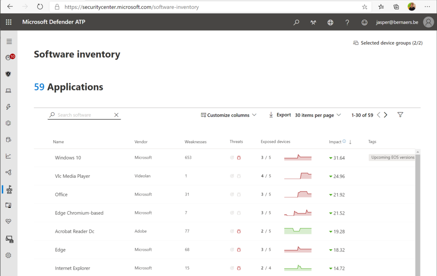Open the settings gear in sidebar
The image size is (437, 276).
(9, 256)
